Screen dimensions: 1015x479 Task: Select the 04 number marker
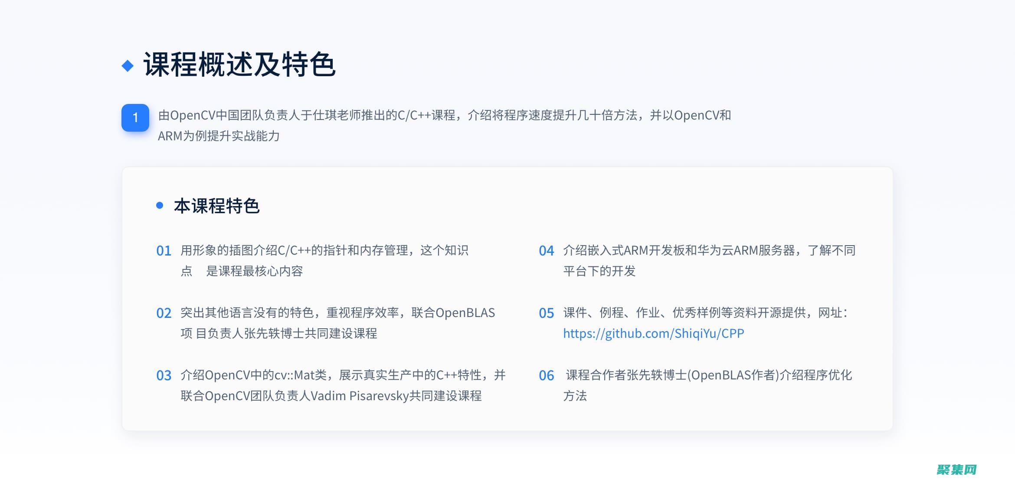pyautogui.click(x=546, y=250)
